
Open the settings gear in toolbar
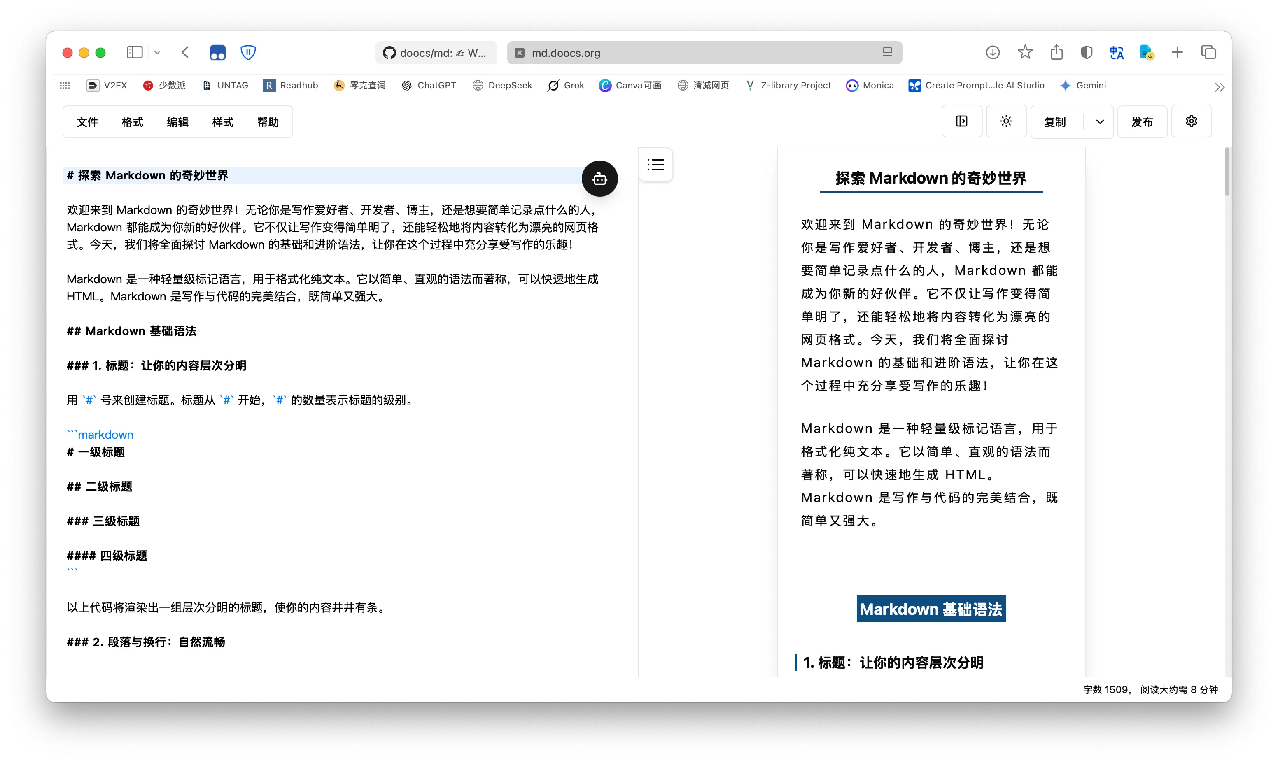tap(1192, 121)
